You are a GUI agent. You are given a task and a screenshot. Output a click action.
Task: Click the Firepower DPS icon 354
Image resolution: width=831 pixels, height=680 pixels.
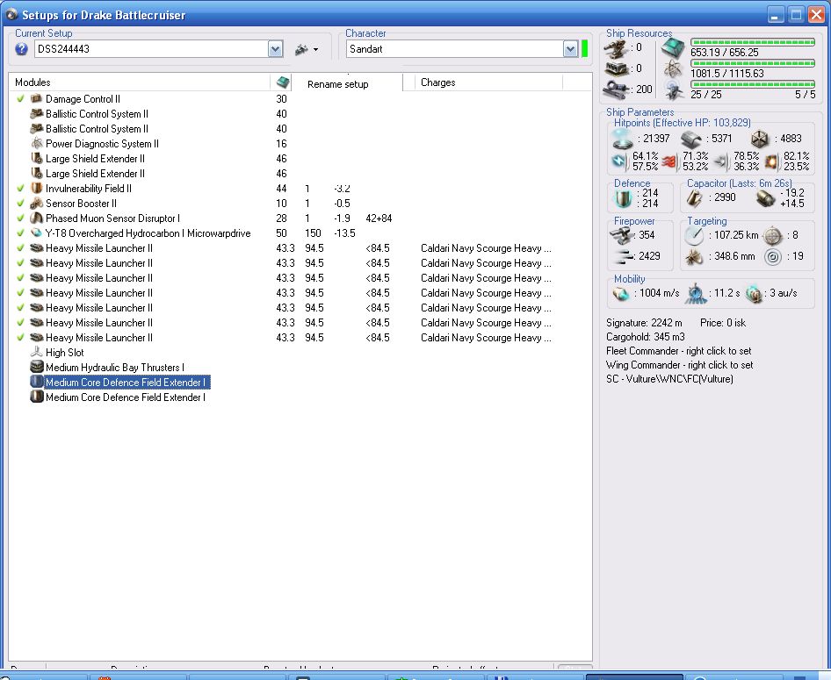(x=621, y=234)
